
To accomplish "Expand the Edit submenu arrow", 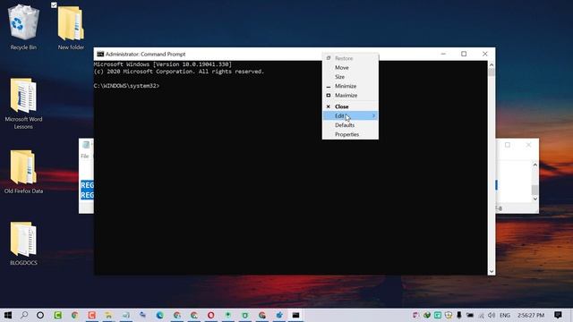I will 373,115.
